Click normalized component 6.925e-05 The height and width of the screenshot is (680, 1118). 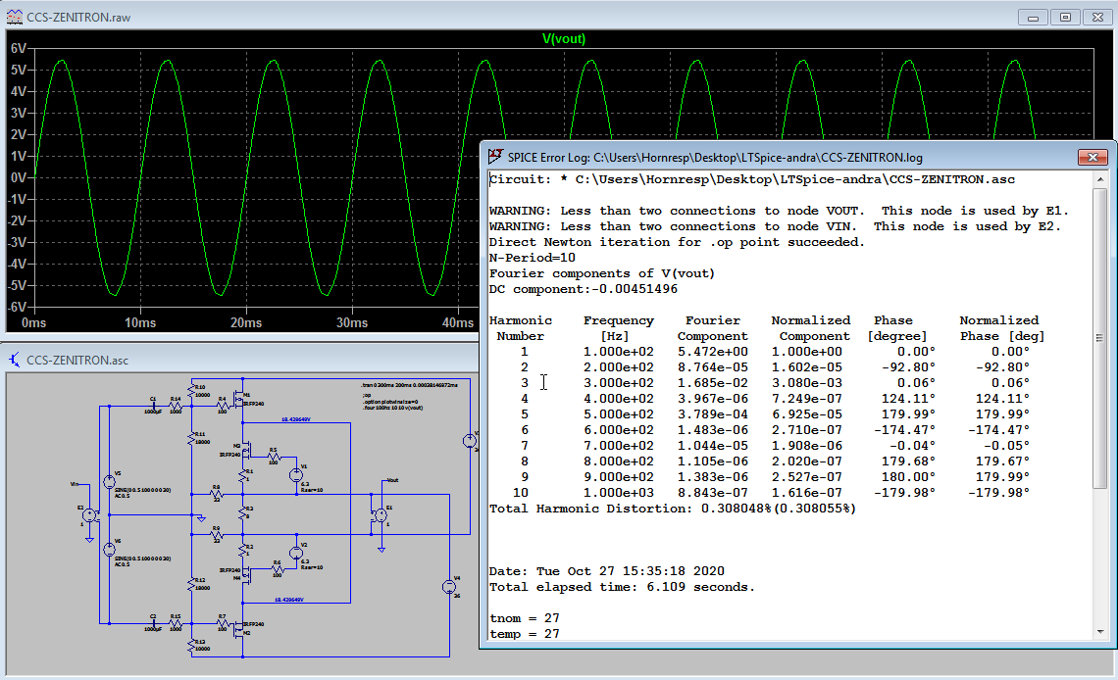(x=806, y=414)
